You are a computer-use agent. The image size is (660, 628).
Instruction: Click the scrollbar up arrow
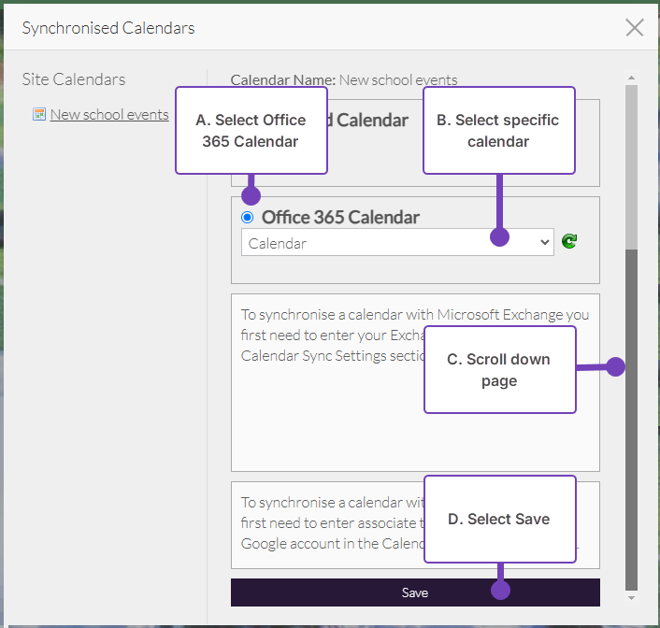(631, 78)
